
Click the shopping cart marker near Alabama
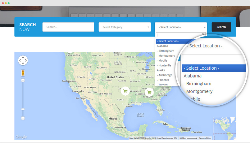(149, 92)
